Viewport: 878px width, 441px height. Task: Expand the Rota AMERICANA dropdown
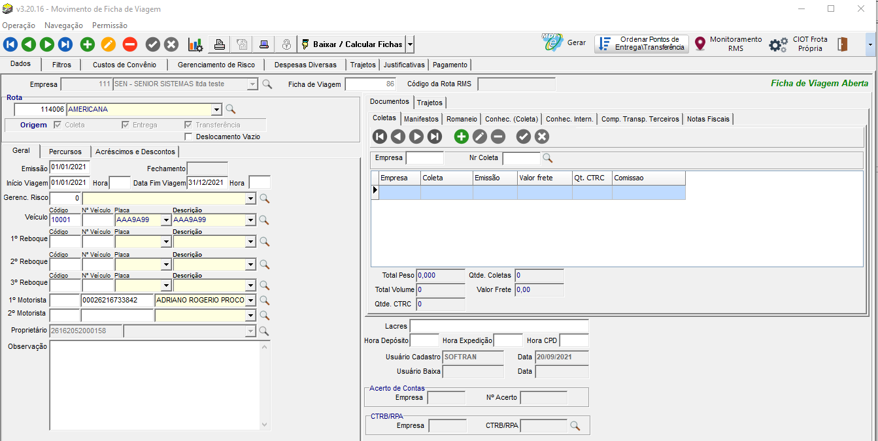[x=216, y=109]
